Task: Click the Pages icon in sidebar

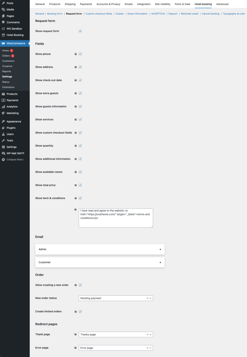Action: [3, 16]
